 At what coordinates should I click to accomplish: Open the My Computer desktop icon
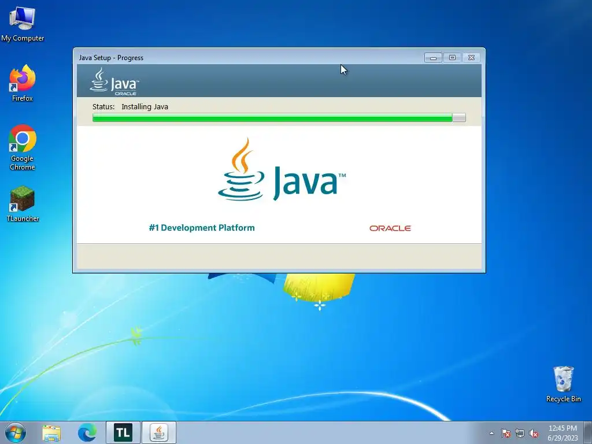pyautogui.click(x=23, y=24)
